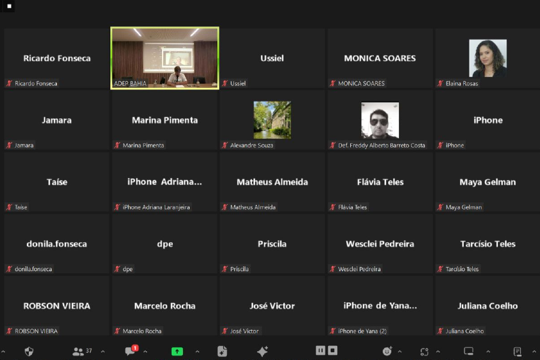Open the Participants panel showing 37
540x360 pixels.
pyautogui.click(x=82, y=352)
